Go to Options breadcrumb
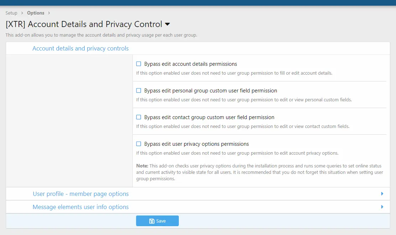 [36, 13]
